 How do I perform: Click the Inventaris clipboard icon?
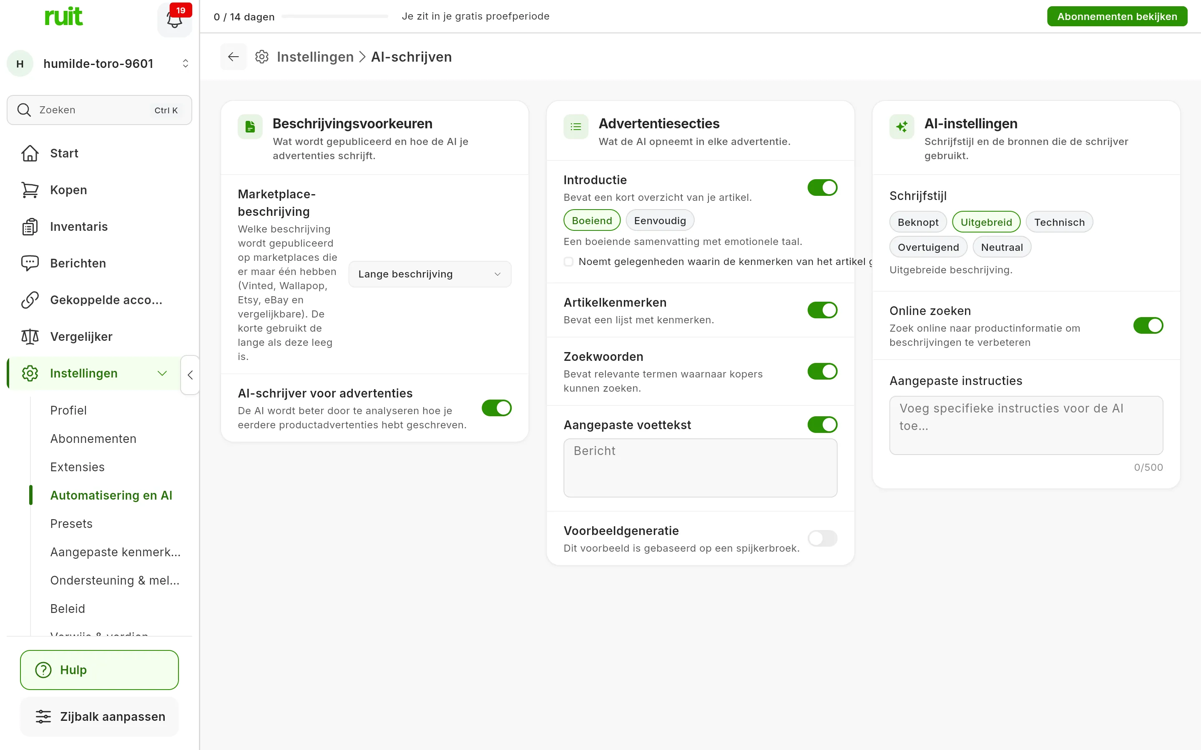(x=30, y=227)
